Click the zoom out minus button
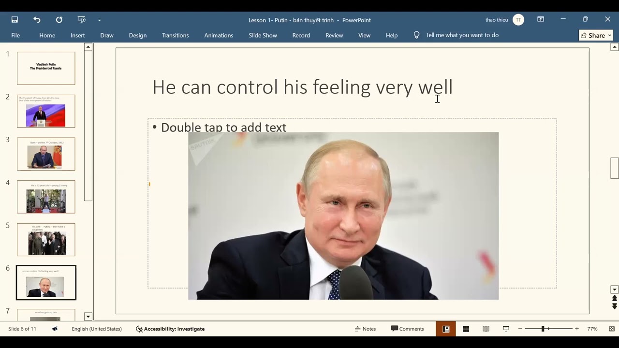619x348 pixels. [520, 329]
